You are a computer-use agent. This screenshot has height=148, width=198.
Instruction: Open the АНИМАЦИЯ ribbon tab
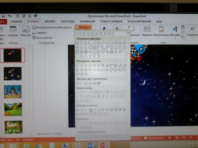88,22
